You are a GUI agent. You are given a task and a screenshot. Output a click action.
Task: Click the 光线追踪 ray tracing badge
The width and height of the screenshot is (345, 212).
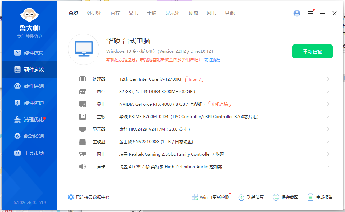pos(219,104)
